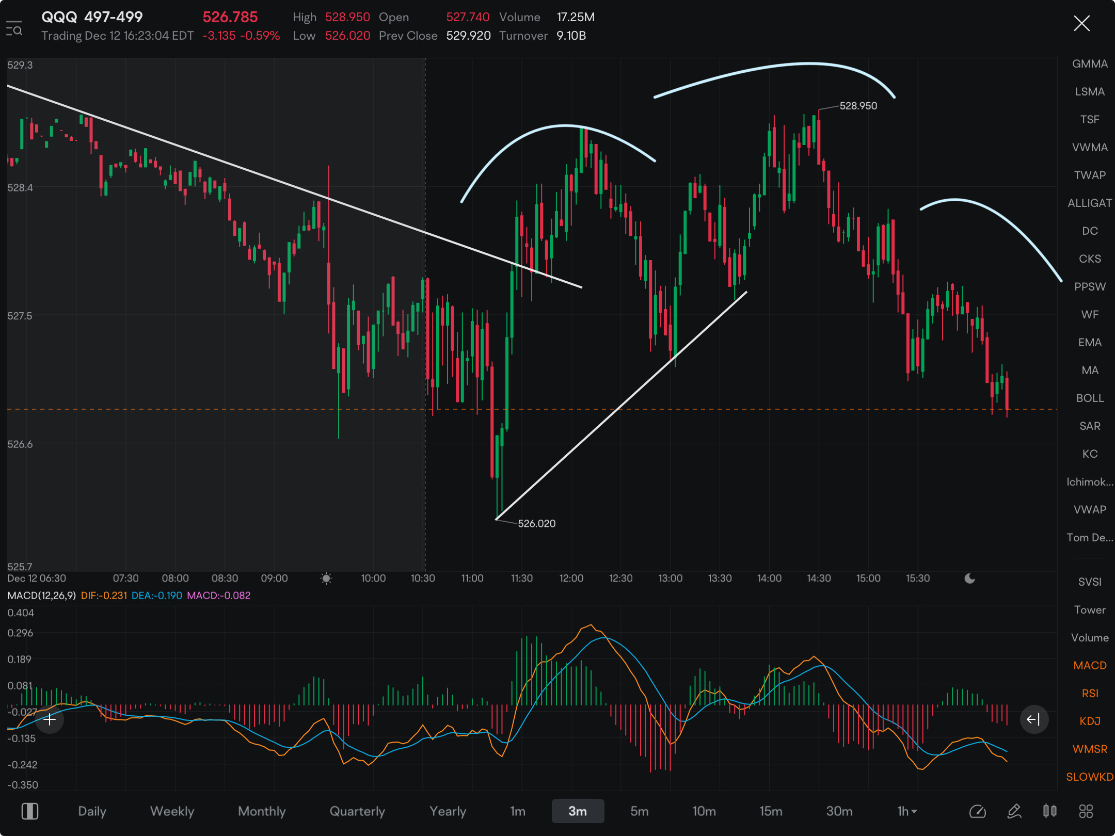Enable the PPSW indicator
The height and width of the screenshot is (836, 1115).
tap(1090, 287)
